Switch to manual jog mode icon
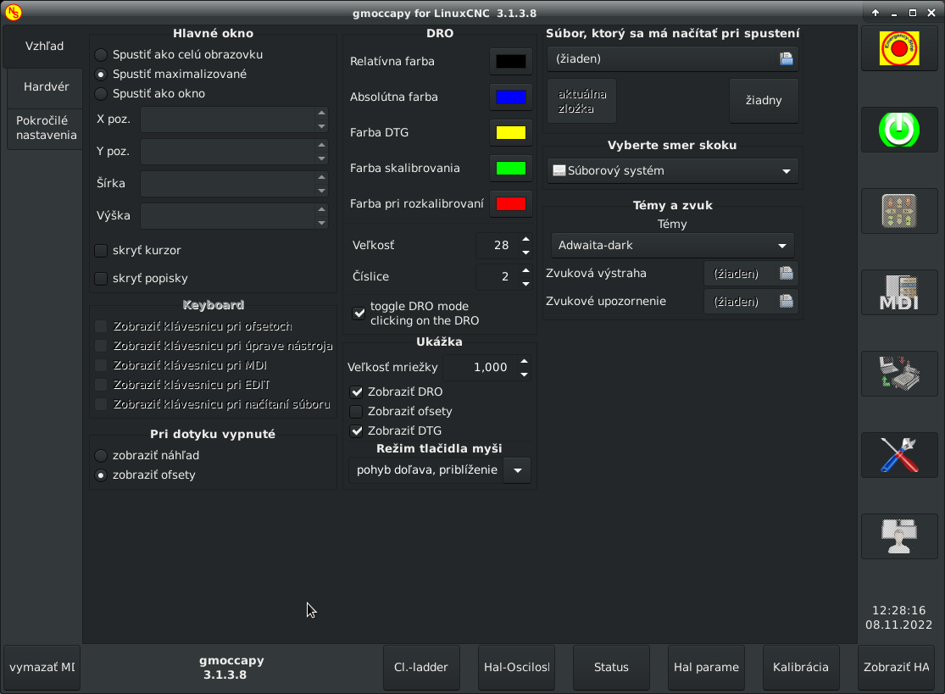 [x=899, y=211]
